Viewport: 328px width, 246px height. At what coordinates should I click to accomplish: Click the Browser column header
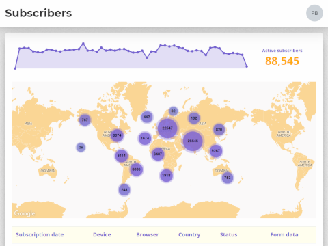(148, 234)
